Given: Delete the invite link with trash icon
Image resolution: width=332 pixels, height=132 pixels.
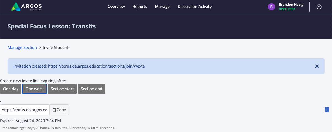Looking at the screenshot, I should point(327,109).
